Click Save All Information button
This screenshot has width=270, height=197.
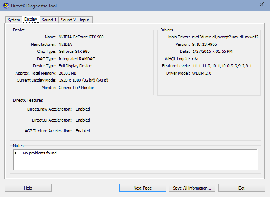[x=192, y=188]
